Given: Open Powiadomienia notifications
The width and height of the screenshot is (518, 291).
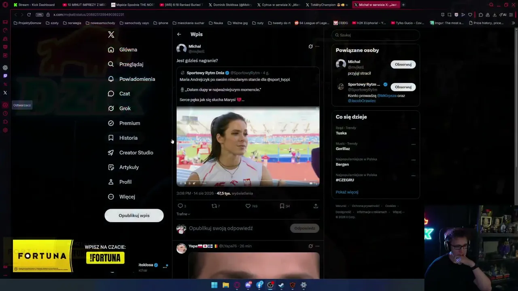Looking at the screenshot, I should (x=132, y=79).
